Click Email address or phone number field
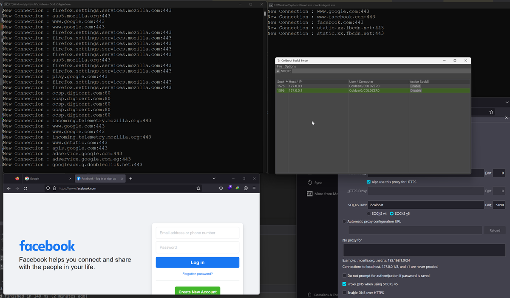This screenshot has width=510, height=298. pyautogui.click(x=198, y=233)
